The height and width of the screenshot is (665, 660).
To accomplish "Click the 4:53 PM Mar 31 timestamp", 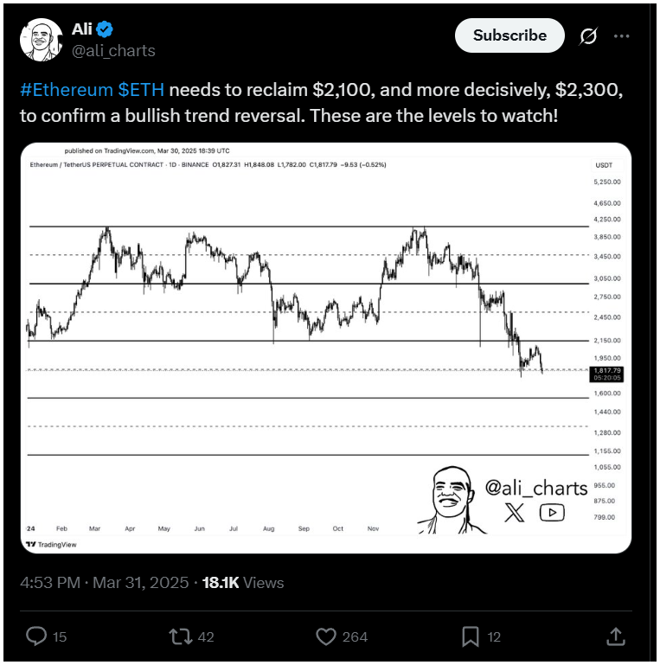I will tap(105, 583).
